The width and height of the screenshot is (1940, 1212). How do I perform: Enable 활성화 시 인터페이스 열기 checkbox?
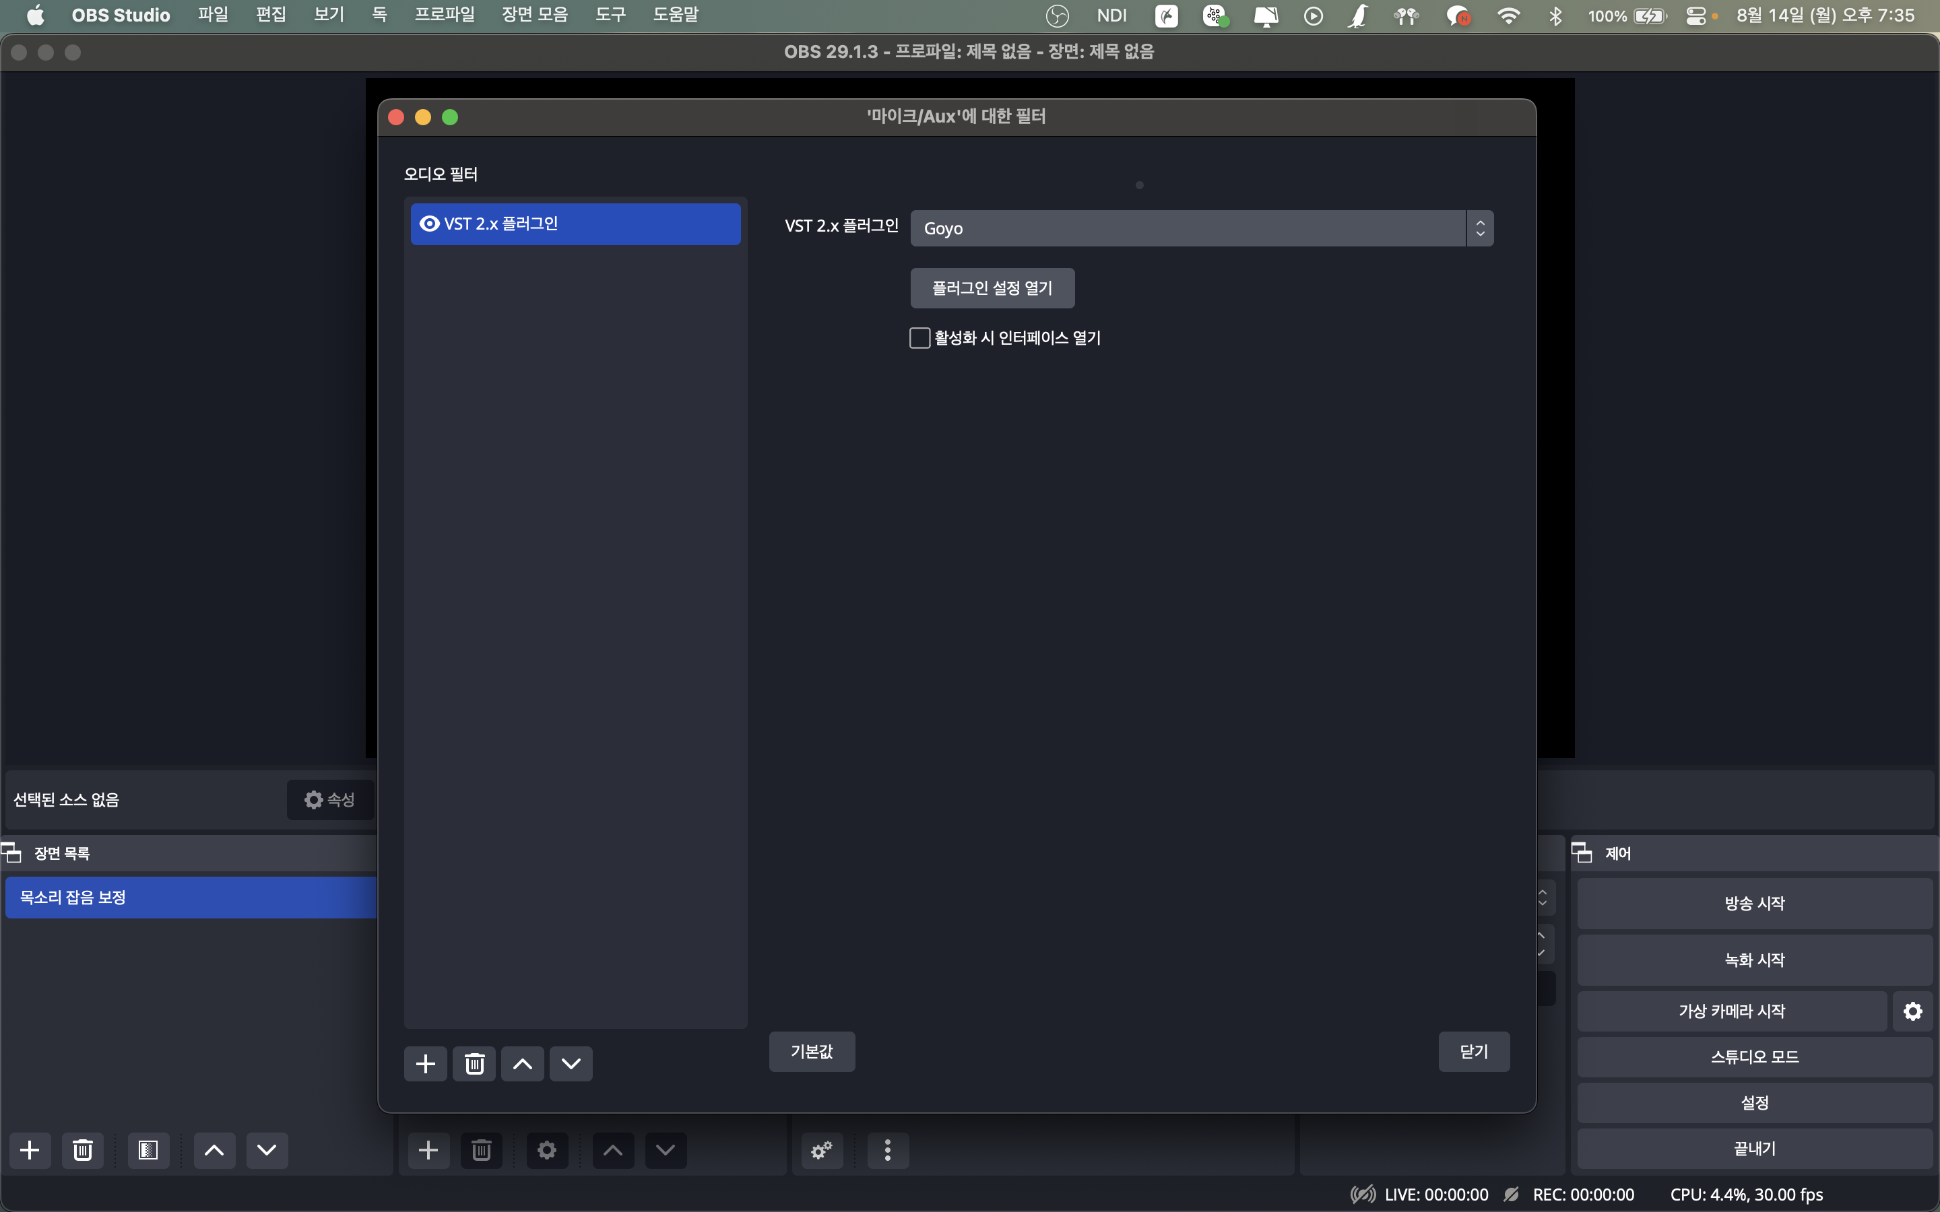919,337
